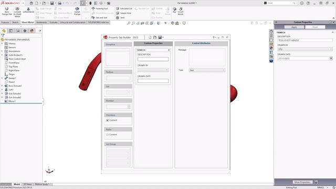Select the Convert to Sheet Metal tool

(17, 12)
